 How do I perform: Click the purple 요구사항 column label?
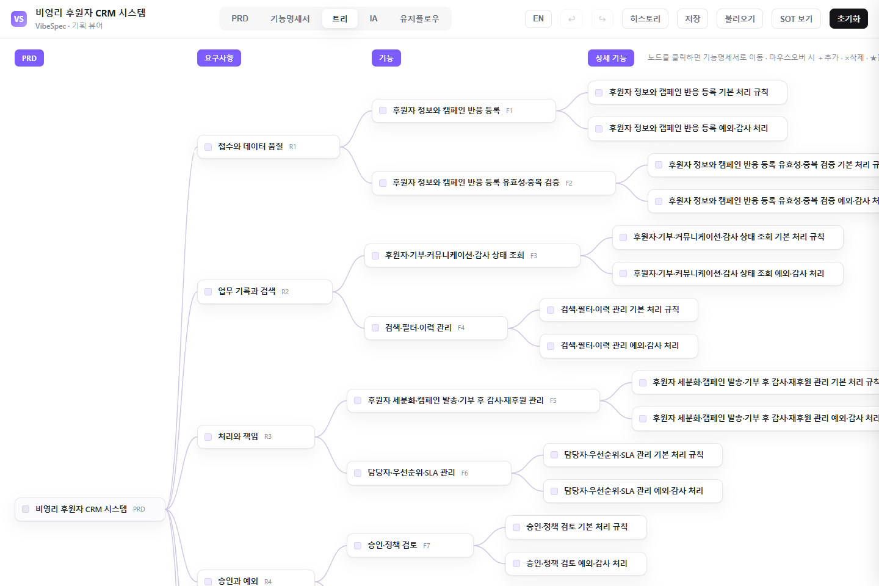click(219, 58)
